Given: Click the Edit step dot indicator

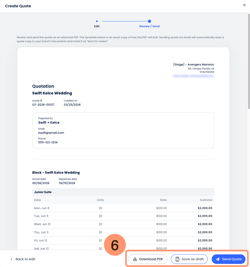Looking at the screenshot, I should coord(97,21).
